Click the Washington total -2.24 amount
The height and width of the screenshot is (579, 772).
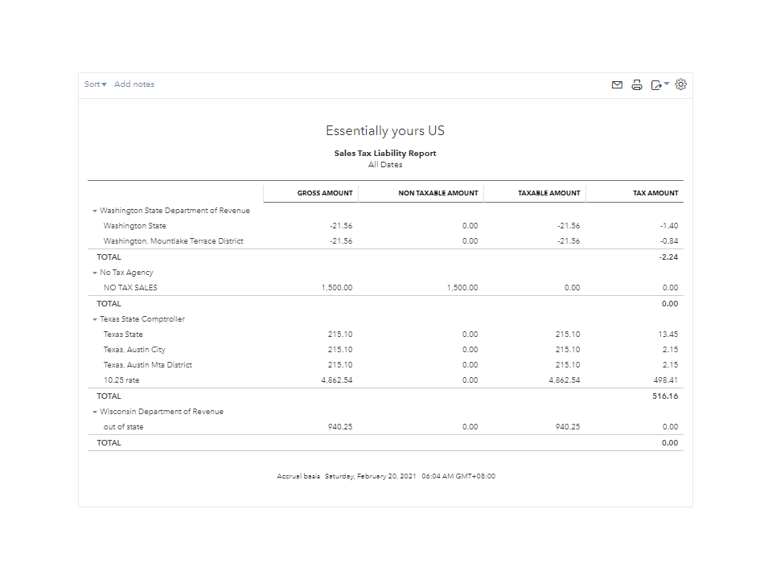668,257
